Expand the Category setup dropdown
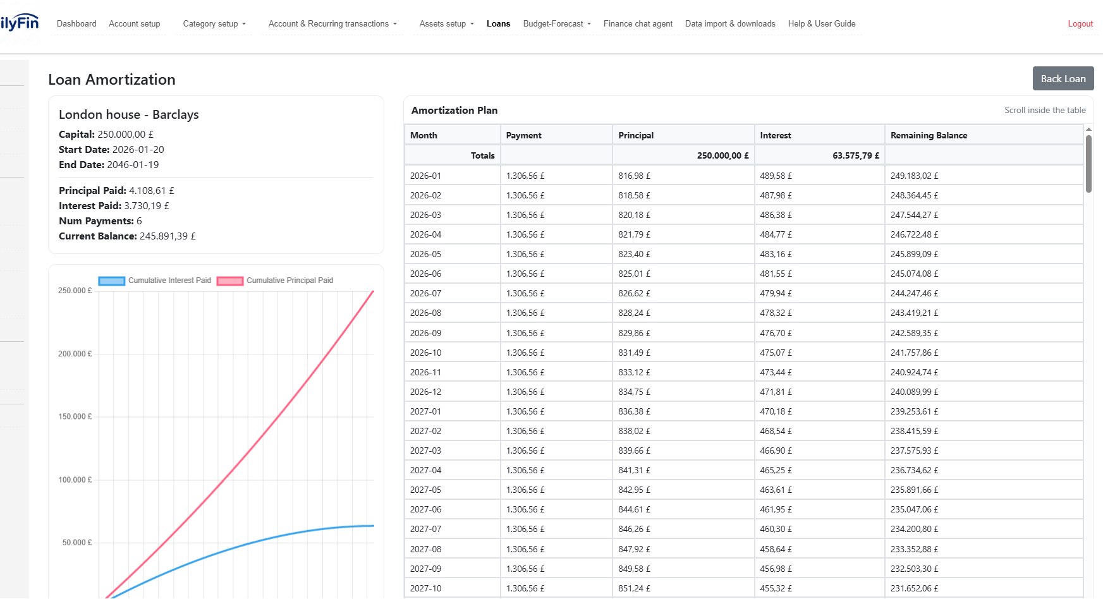 click(214, 23)
